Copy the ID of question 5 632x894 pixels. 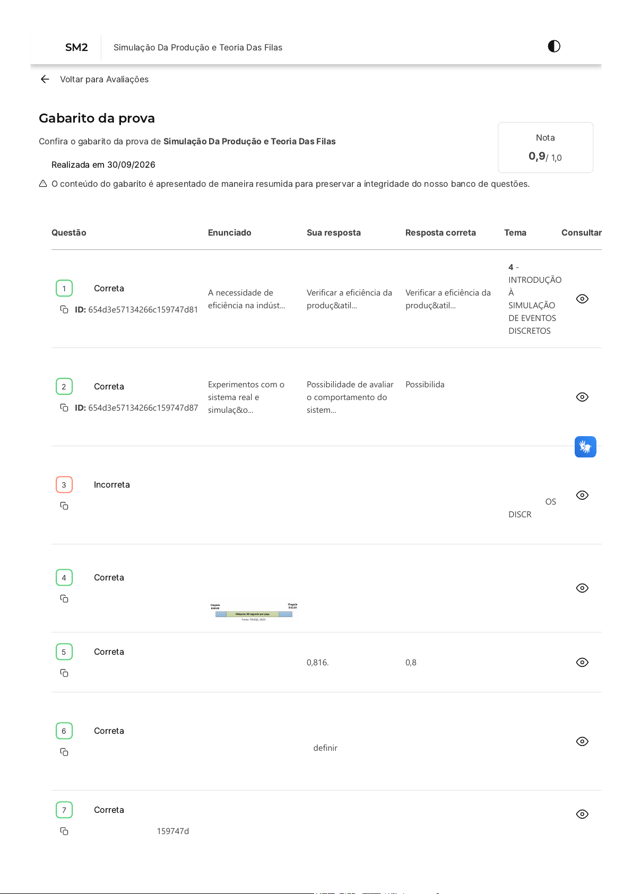tap(64, 673)
